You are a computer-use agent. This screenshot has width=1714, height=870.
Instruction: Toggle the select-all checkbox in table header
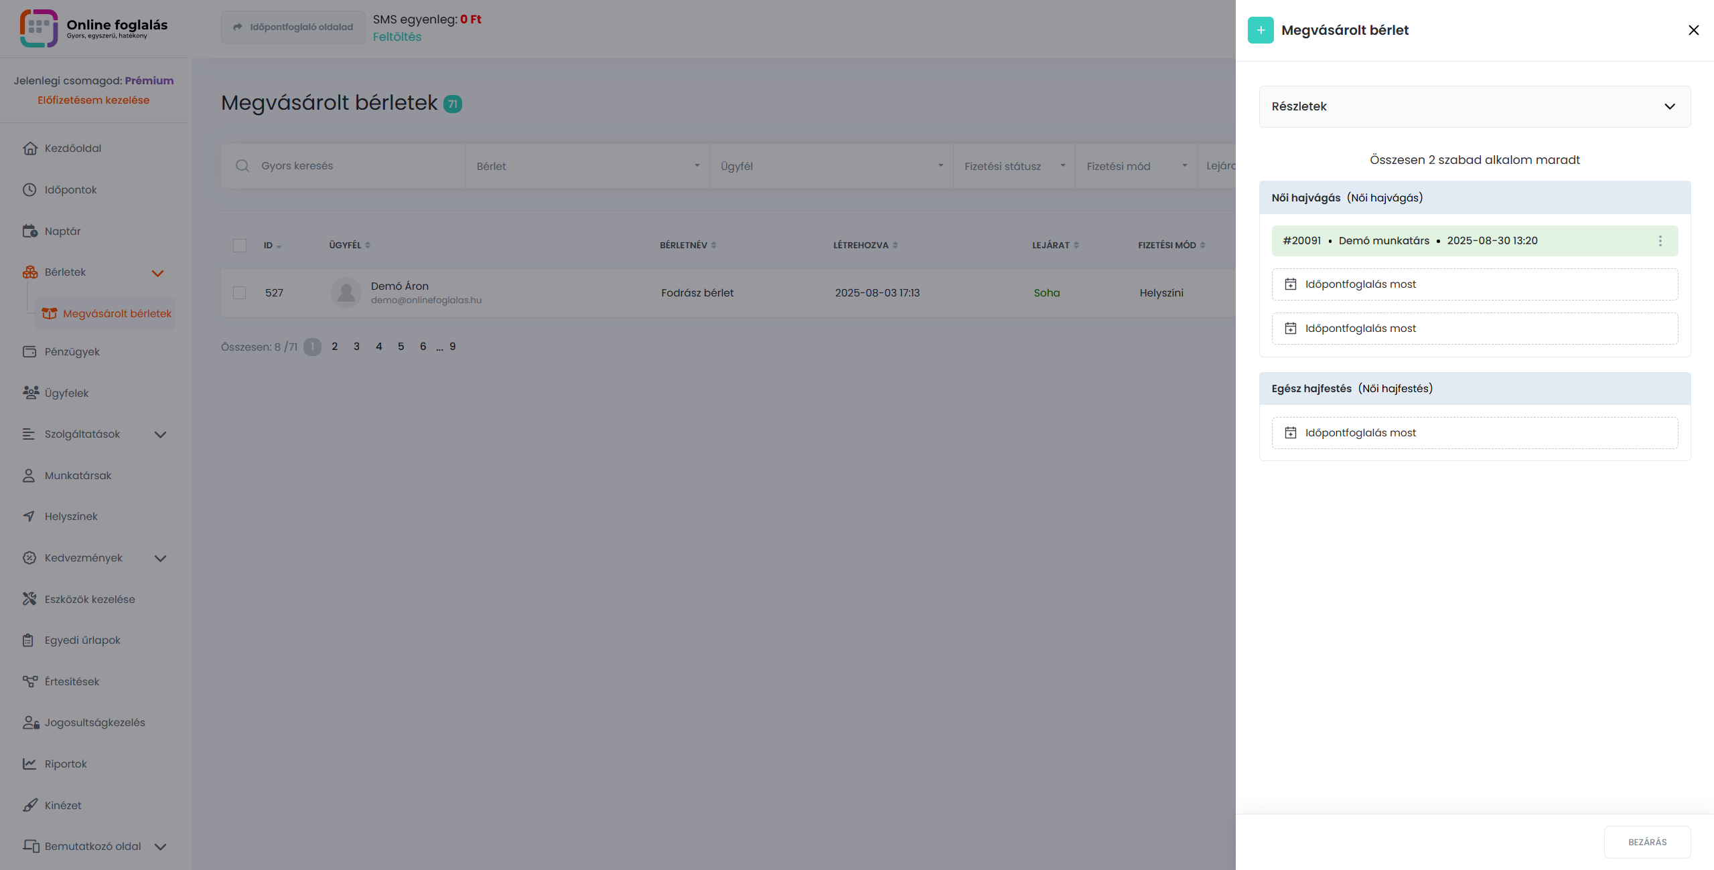pyautogui.click(x=240, y=245)
